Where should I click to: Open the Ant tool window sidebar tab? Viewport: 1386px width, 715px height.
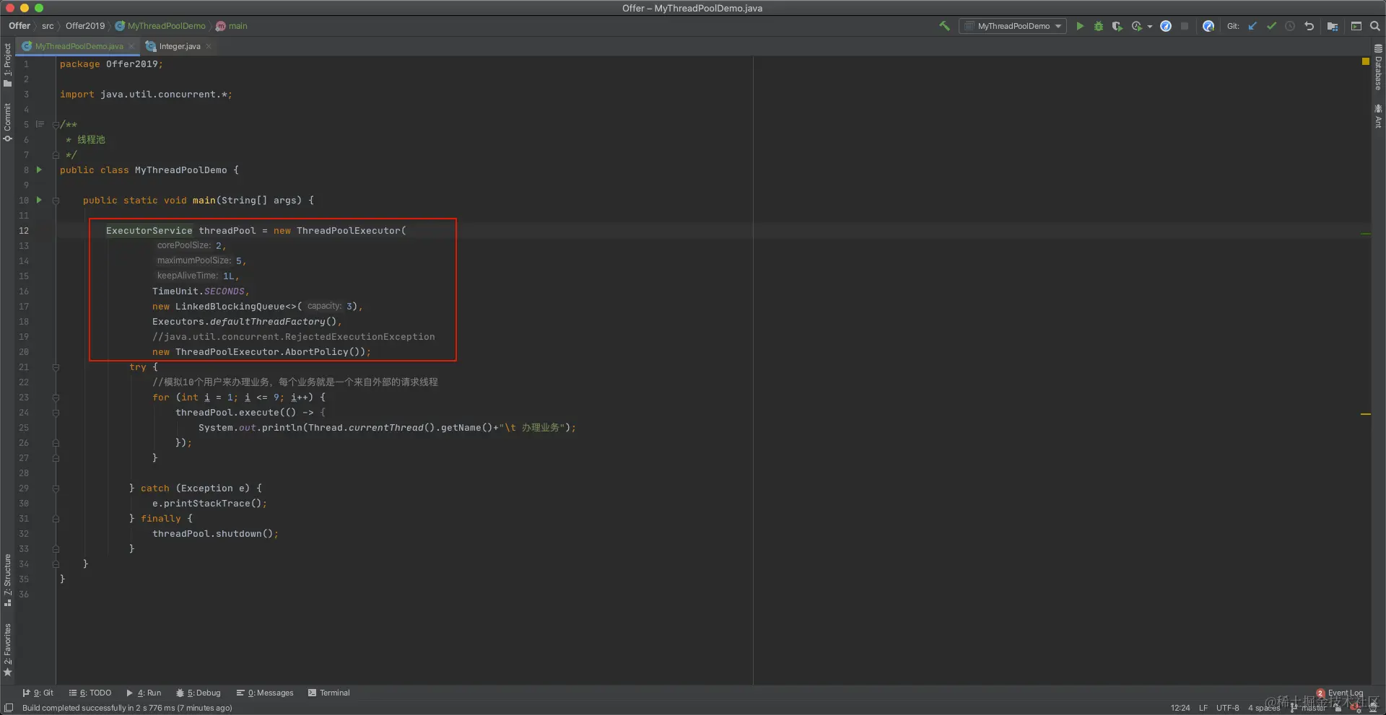[x=1378, y=116]
